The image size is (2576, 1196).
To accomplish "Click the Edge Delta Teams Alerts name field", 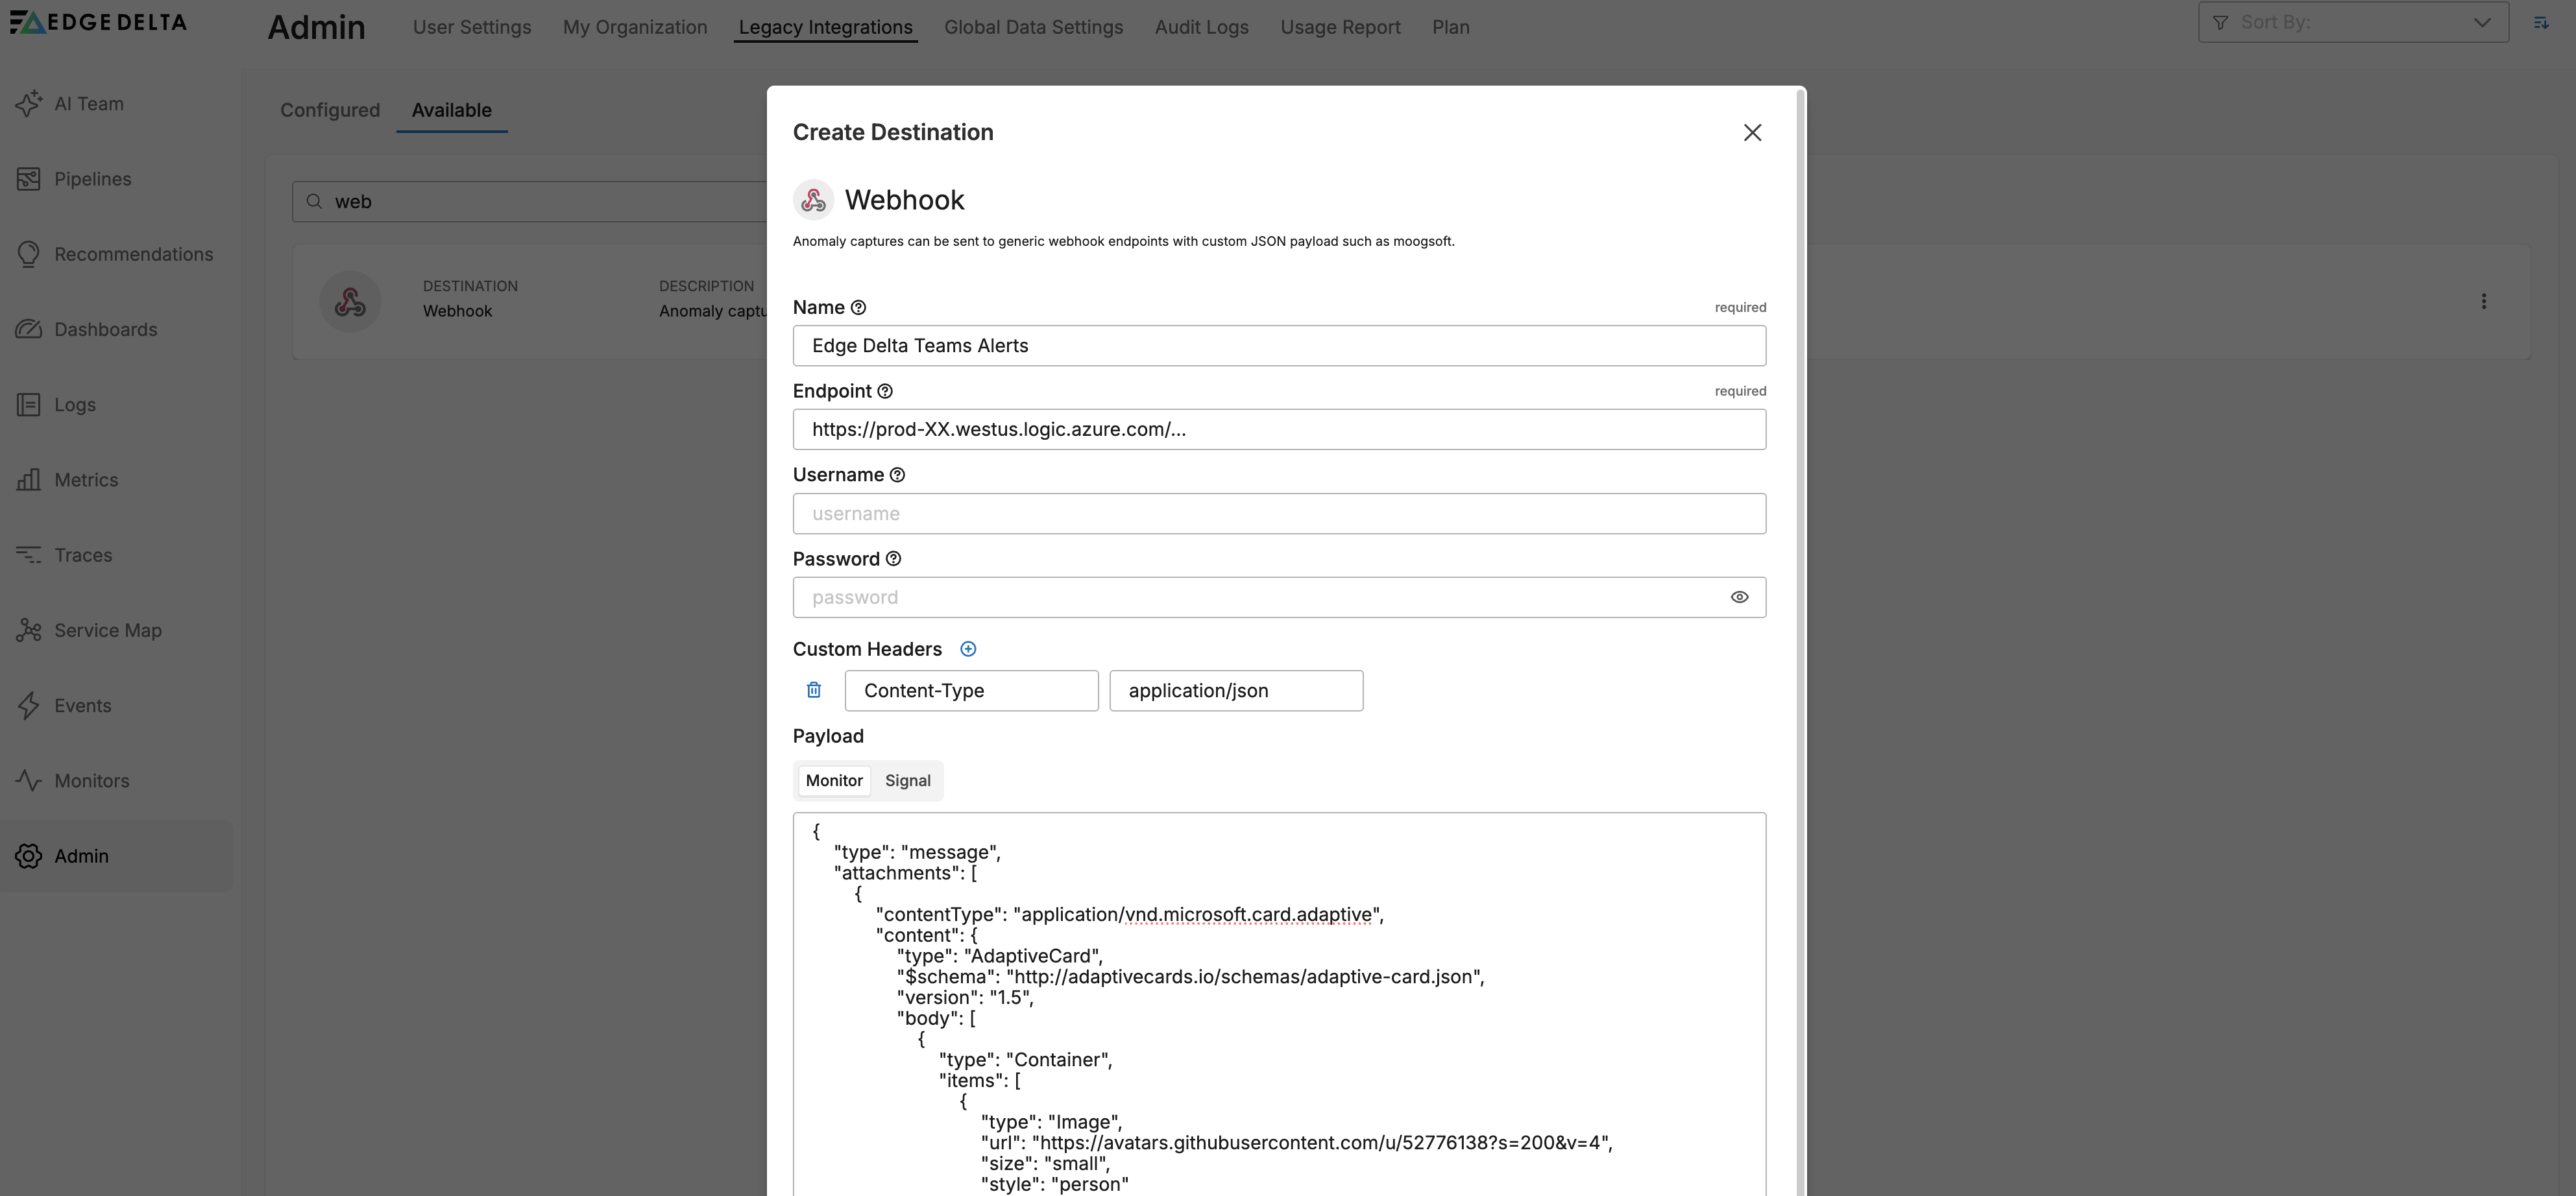I will click(1279, 346).
